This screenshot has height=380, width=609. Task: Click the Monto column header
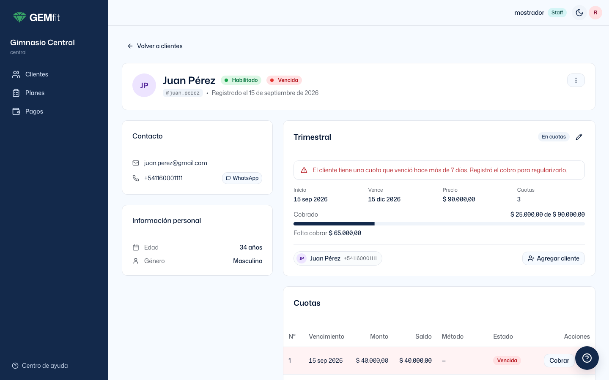pyautogui.click(x=379, y=337)
